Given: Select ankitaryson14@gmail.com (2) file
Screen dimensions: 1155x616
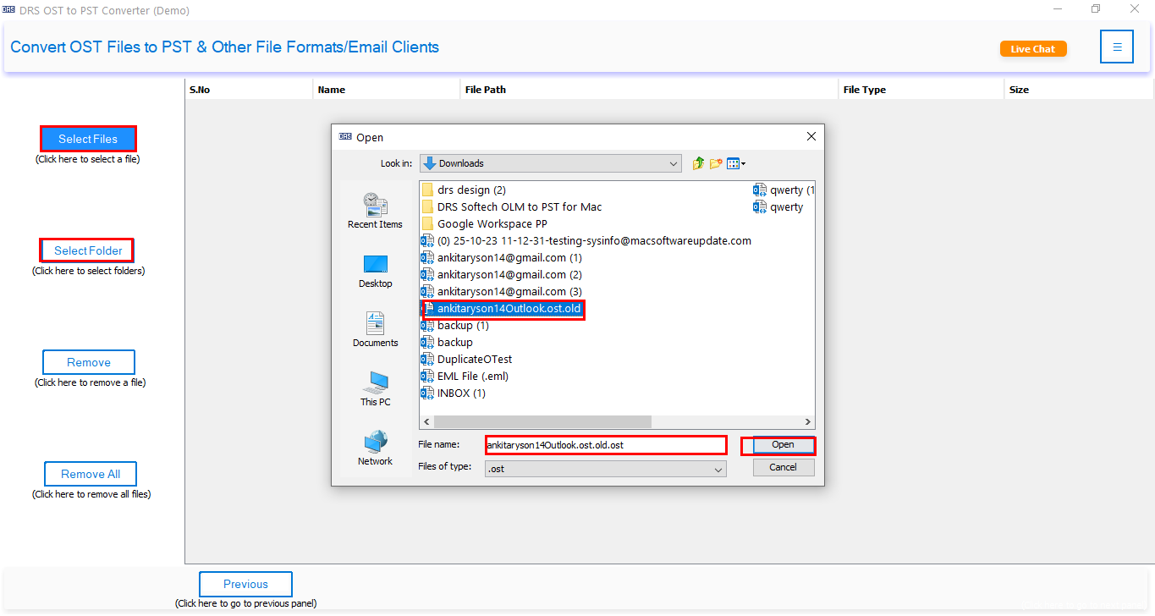Looking at the screenshot, I should [502, 274].
